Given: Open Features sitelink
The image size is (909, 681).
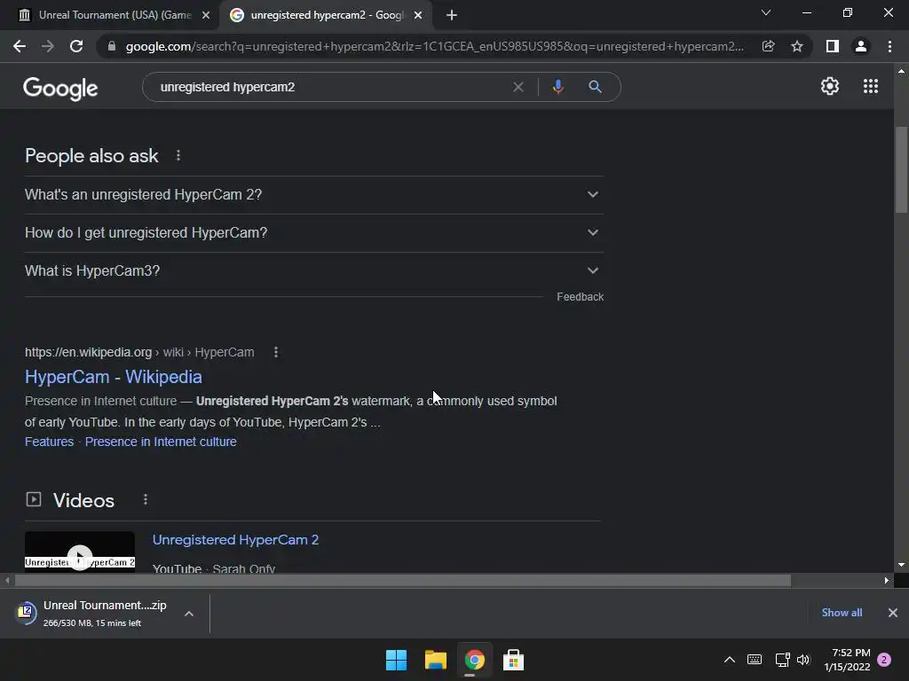Looking at the screenshot, I should (x=50, y=442).
